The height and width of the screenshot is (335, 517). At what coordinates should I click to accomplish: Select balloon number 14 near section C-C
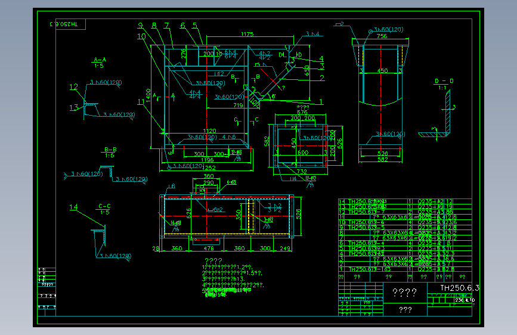click(x=73, y=207)
